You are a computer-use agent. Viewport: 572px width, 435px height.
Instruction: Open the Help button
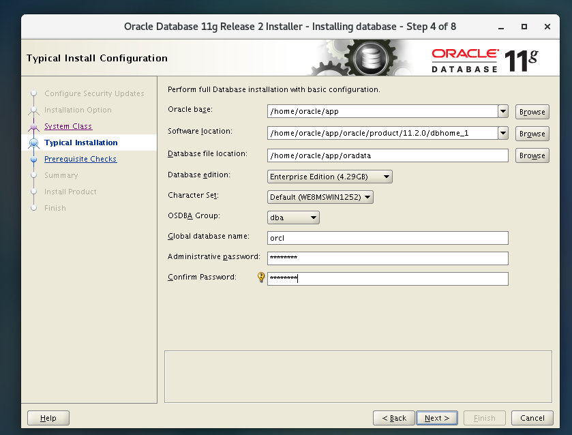tap(48, 418)
